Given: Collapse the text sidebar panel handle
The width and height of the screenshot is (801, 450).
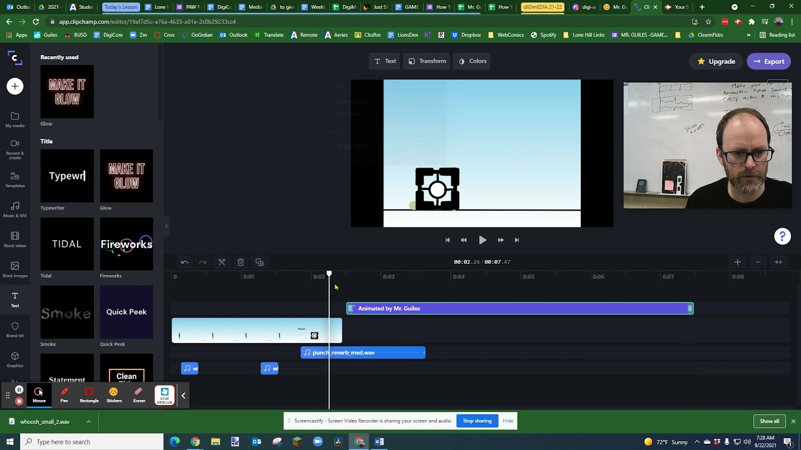Looking at the screenshot, I should [x=166, y=226].
